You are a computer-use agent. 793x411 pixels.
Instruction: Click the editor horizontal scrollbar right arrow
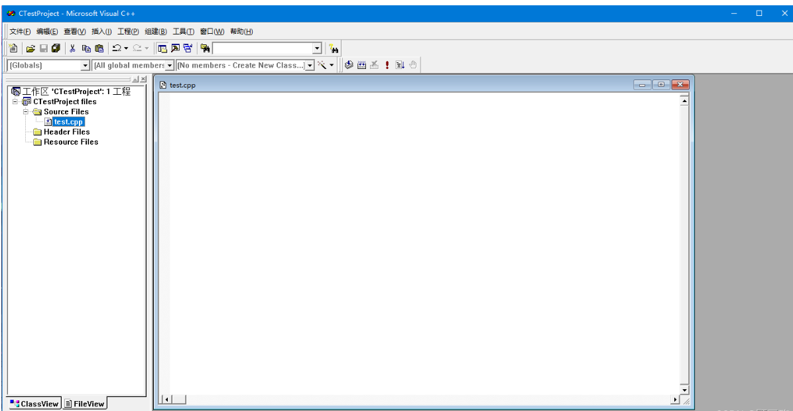[675, 400]
